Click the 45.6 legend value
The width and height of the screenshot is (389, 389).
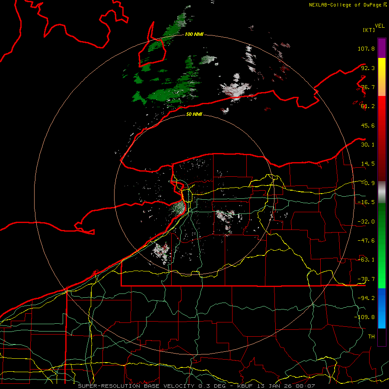(368, 125)
